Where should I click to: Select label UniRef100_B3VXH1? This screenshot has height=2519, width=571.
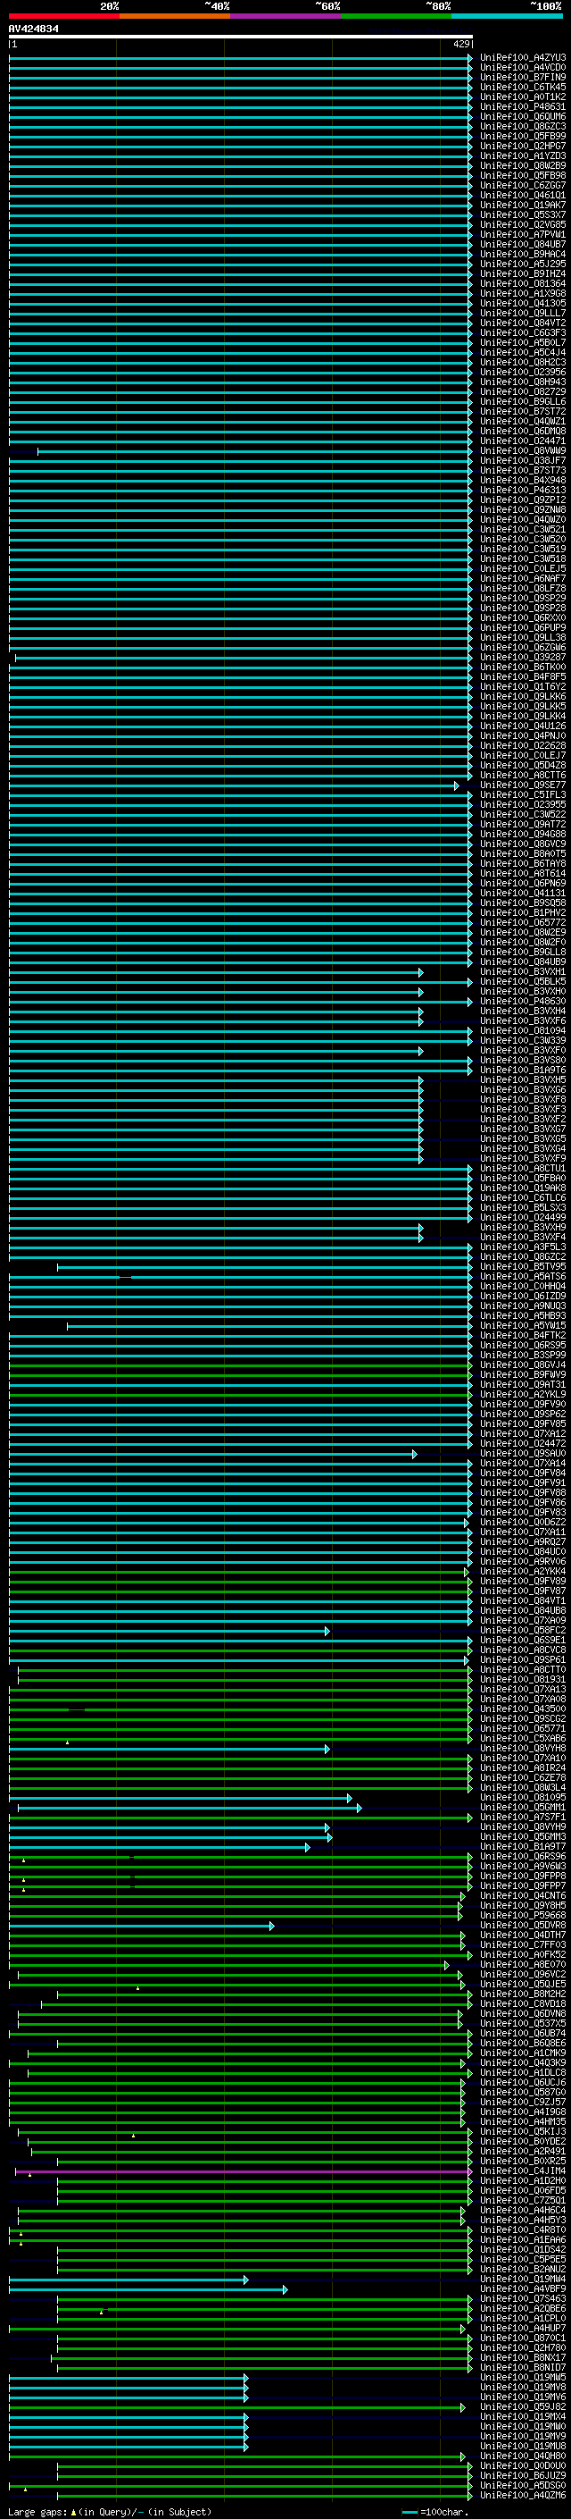click(x=523, y=972)
